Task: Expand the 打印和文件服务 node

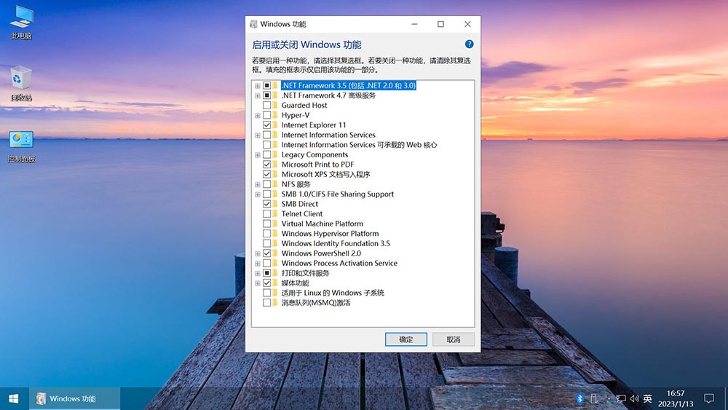Action: (x=258, y=274)
